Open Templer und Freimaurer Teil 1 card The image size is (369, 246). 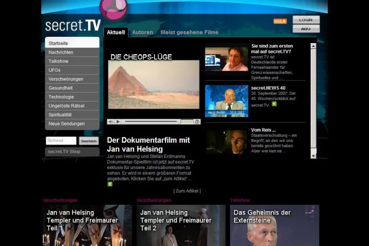pos(87,225)
